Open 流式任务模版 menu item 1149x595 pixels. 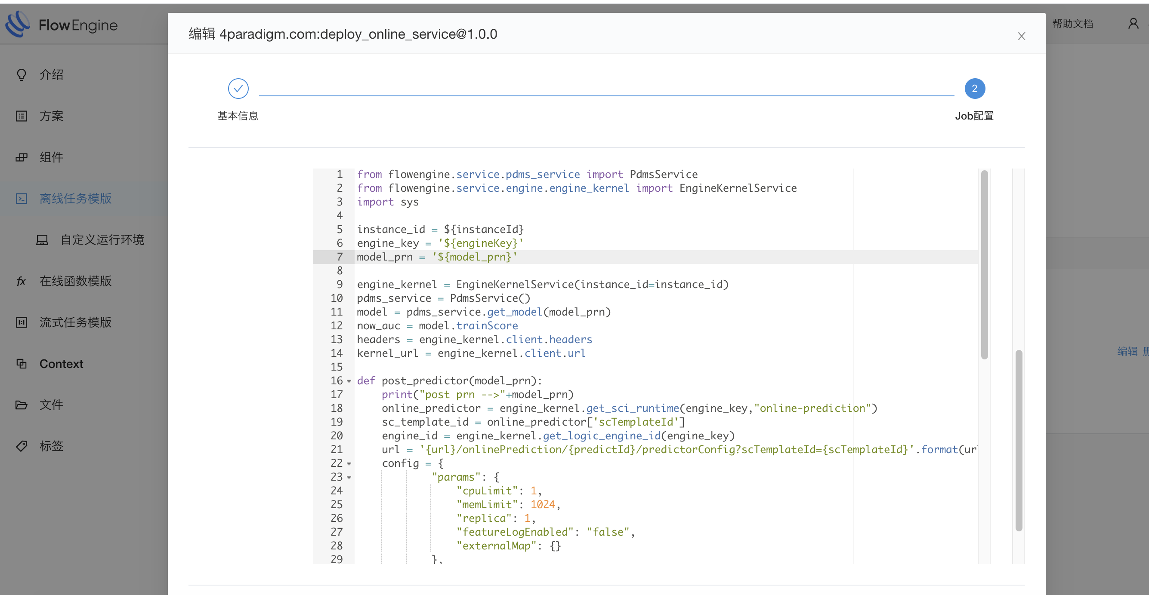pos(75,322)
